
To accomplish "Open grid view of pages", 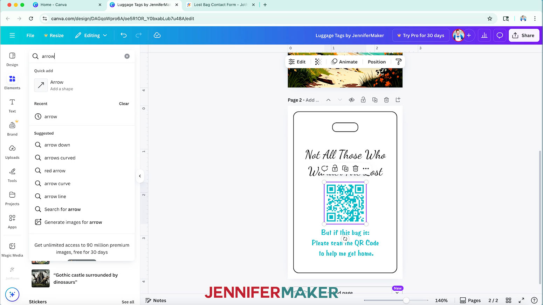I will [508, 300].
